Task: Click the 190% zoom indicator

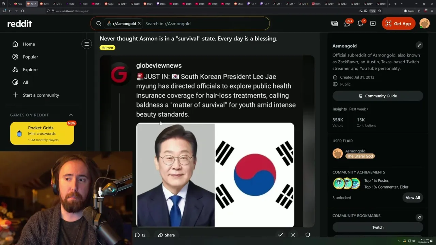Action: [373, 11]
